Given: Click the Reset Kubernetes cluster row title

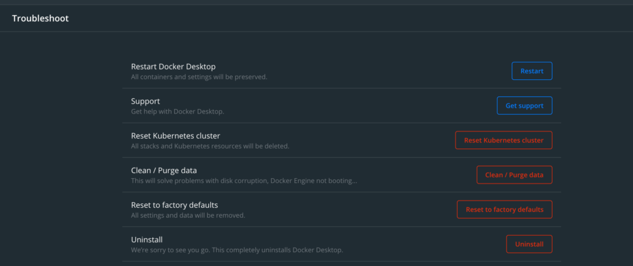Looking at the screenshot, I should [175, 136].
